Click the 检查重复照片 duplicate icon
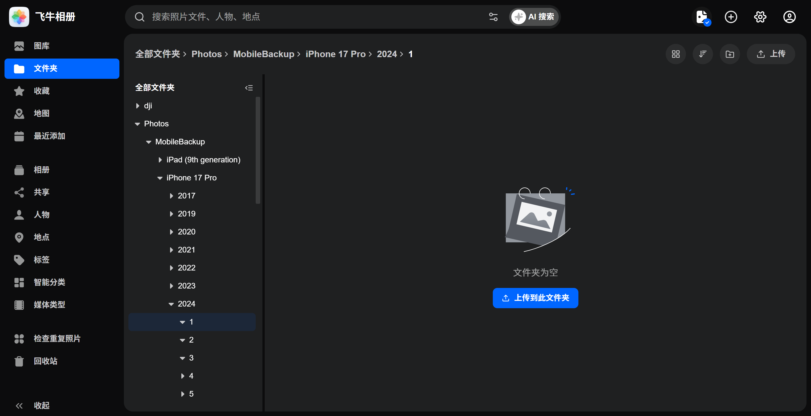Screen dimensions: 811x416 [x=19, y=339]
